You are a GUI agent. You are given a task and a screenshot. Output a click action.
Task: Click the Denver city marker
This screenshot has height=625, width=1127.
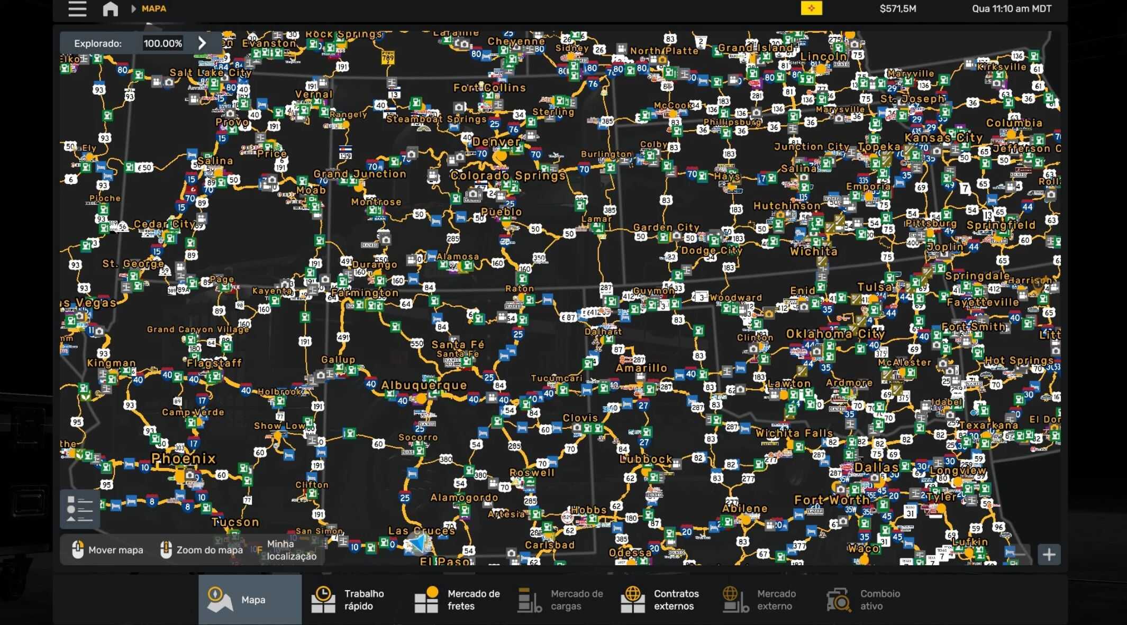pyautogui.click(x=499, y=156)
